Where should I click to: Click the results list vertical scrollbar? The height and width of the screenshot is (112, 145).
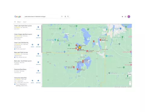pyautogui.click(x=42, y=38)
